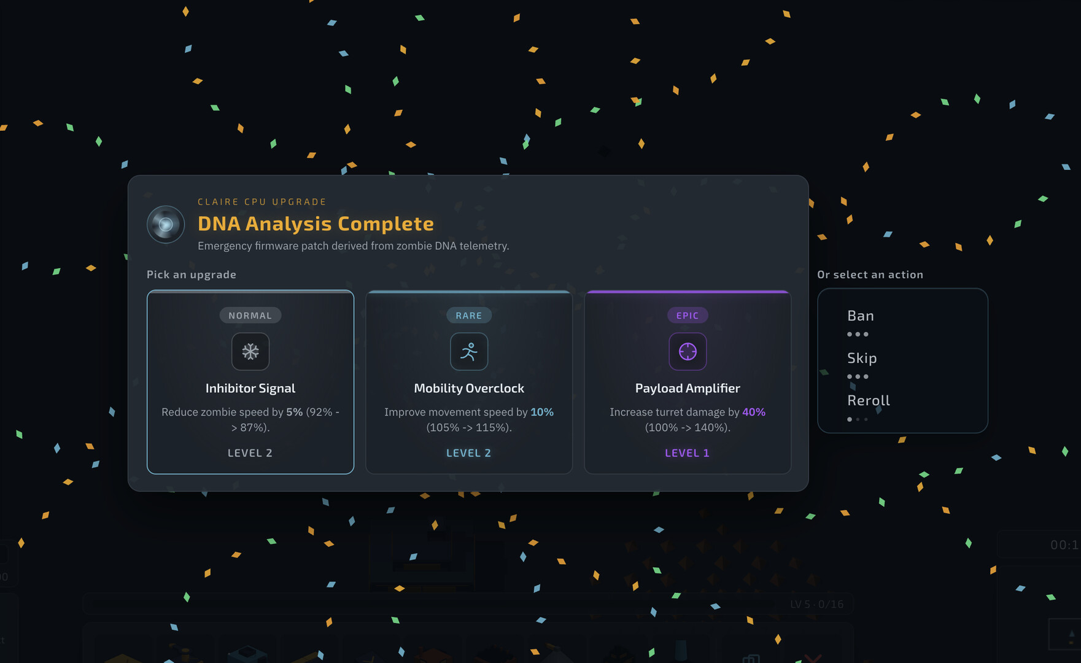Click the NORMAL rarity badge

click(250, 316)
